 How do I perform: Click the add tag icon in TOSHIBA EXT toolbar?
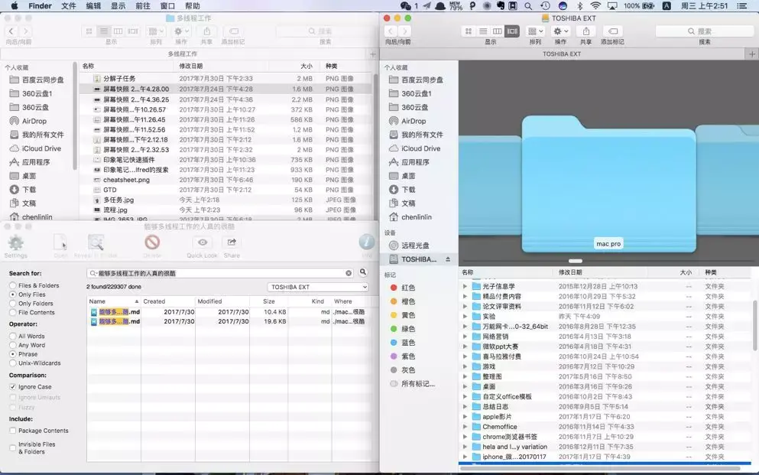coord(613,31)
